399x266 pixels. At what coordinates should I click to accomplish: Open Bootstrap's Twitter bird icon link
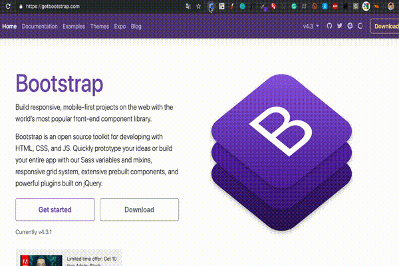point(339,26)
